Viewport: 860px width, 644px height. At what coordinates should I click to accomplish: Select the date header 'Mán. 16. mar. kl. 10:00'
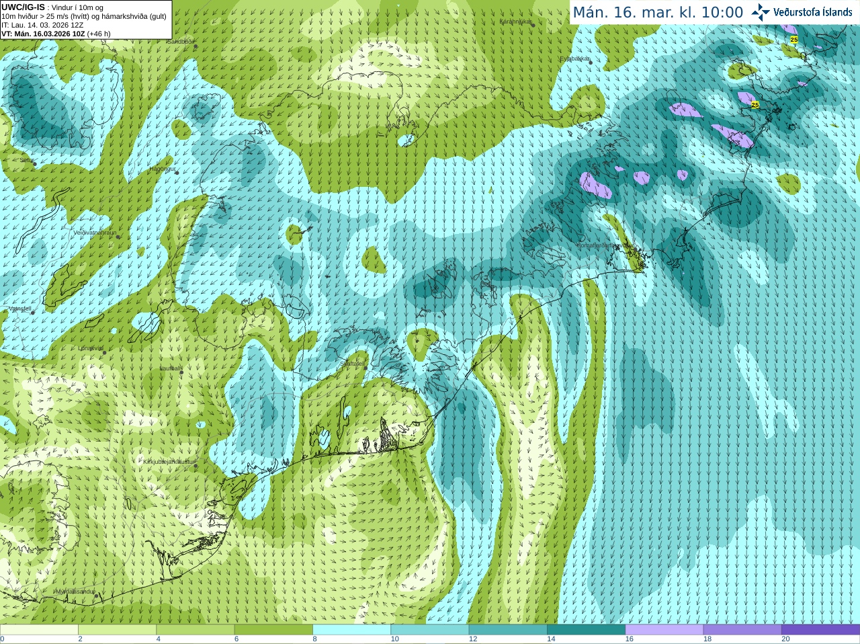[658, 13]
